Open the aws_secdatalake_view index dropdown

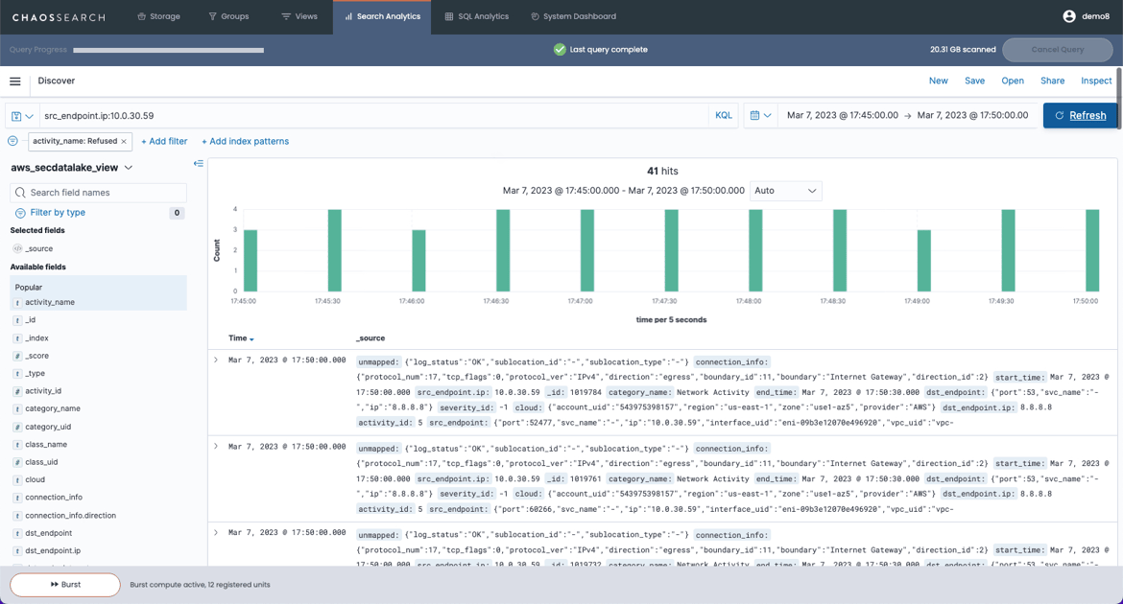(72, 168)
